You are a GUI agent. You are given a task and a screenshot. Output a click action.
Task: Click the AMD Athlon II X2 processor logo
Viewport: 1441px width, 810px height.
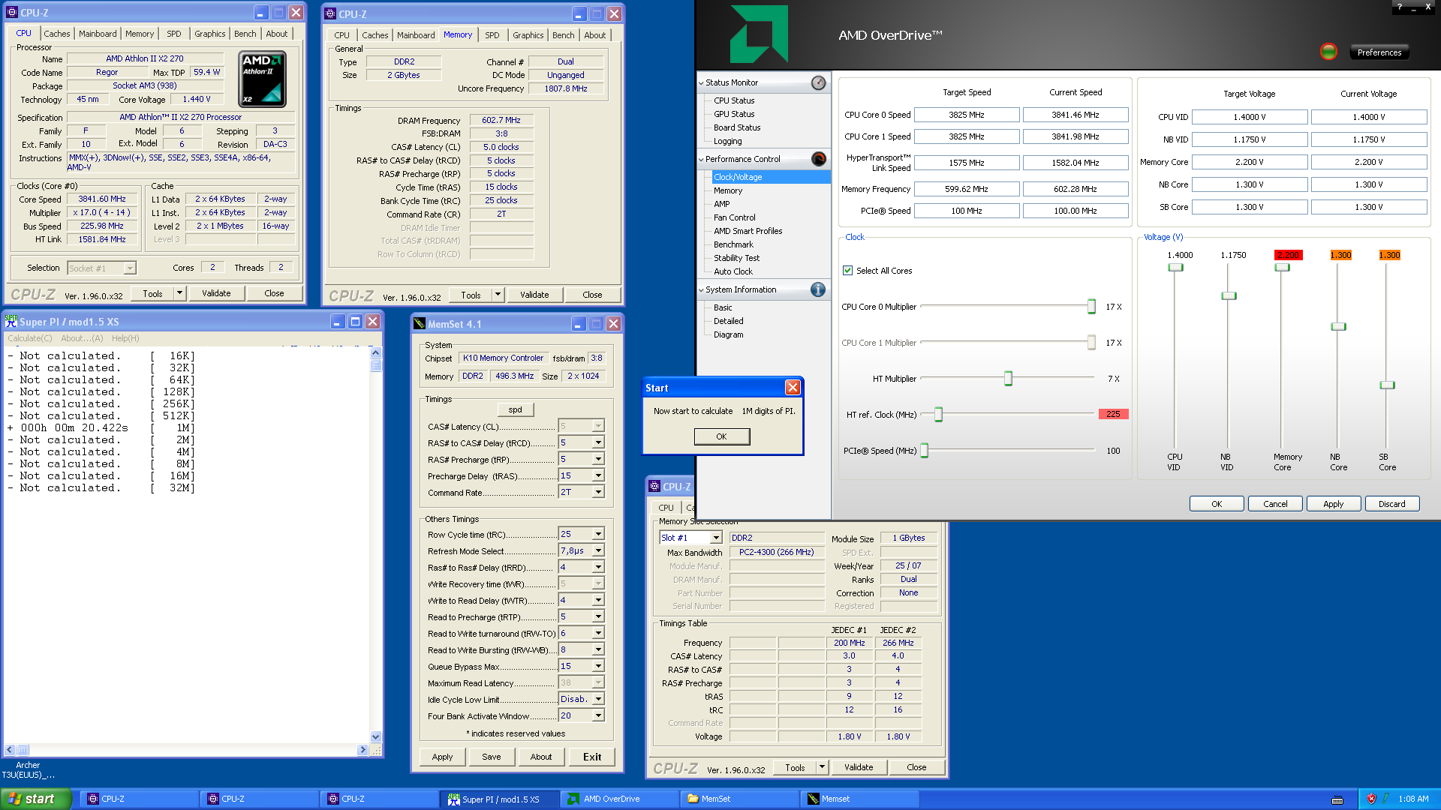coord(262,79)
